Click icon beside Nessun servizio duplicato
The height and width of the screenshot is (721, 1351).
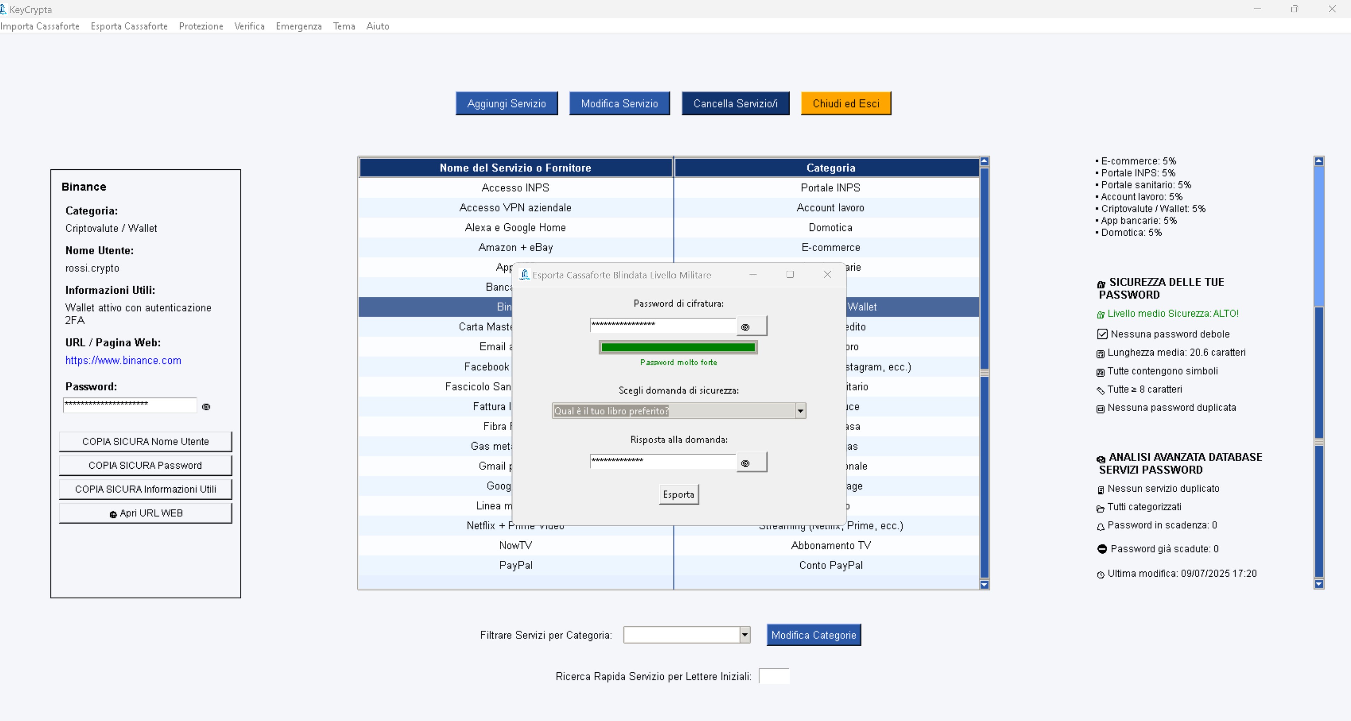[x=1100, y=490]
